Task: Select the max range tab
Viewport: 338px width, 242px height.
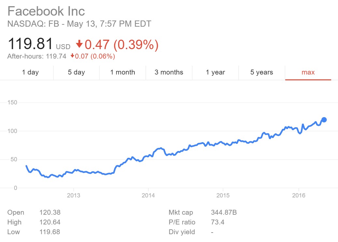Action: pos(308,72)
